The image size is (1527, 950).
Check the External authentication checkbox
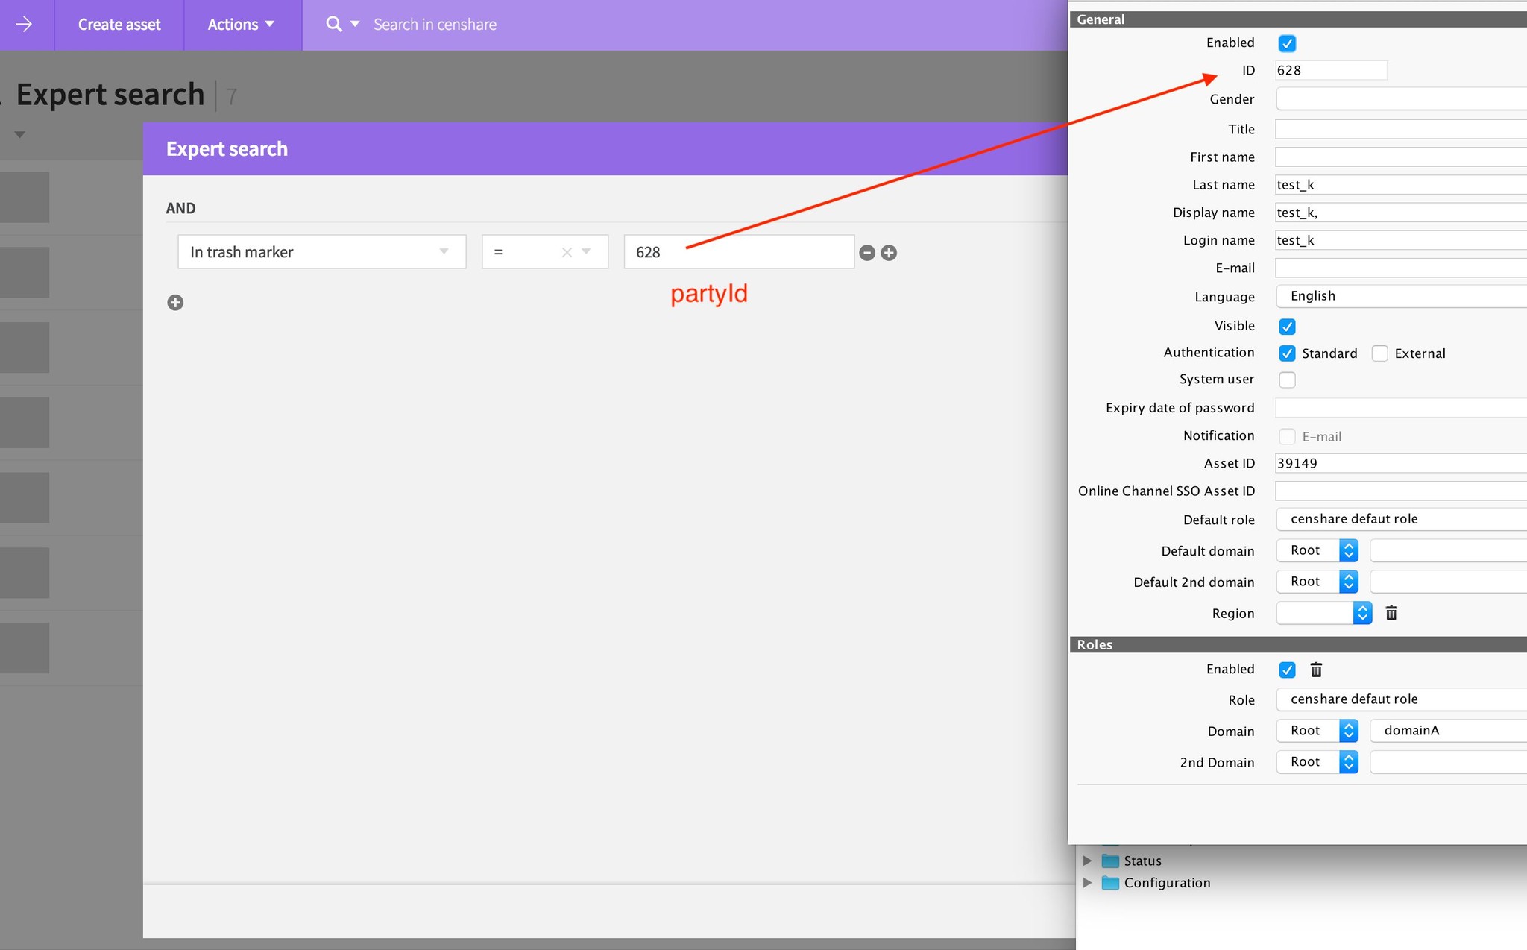(x=1379, y=353)
